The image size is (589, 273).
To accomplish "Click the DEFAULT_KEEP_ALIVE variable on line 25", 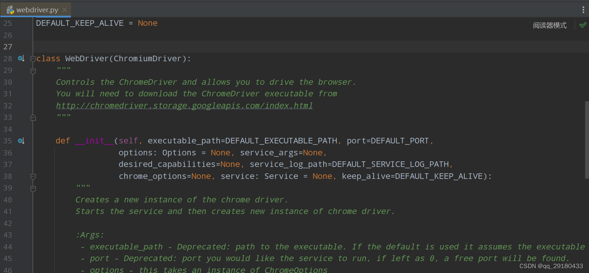I will (x=80, y=23).
